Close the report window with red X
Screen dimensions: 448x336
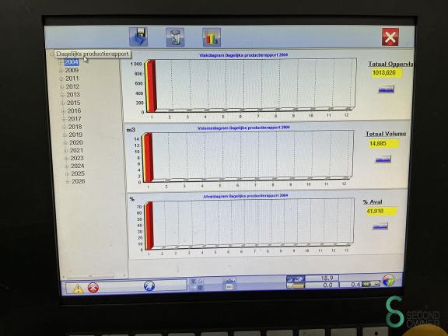click(x=390, y=37)
